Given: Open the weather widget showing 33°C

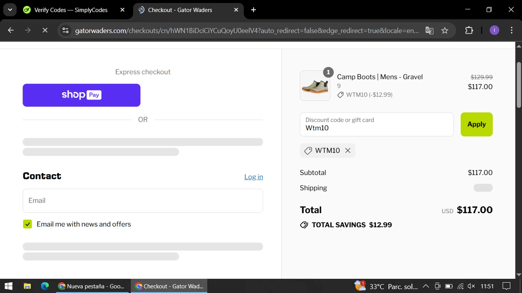Looking at the screenshot, I should click(x=386, y=286).
